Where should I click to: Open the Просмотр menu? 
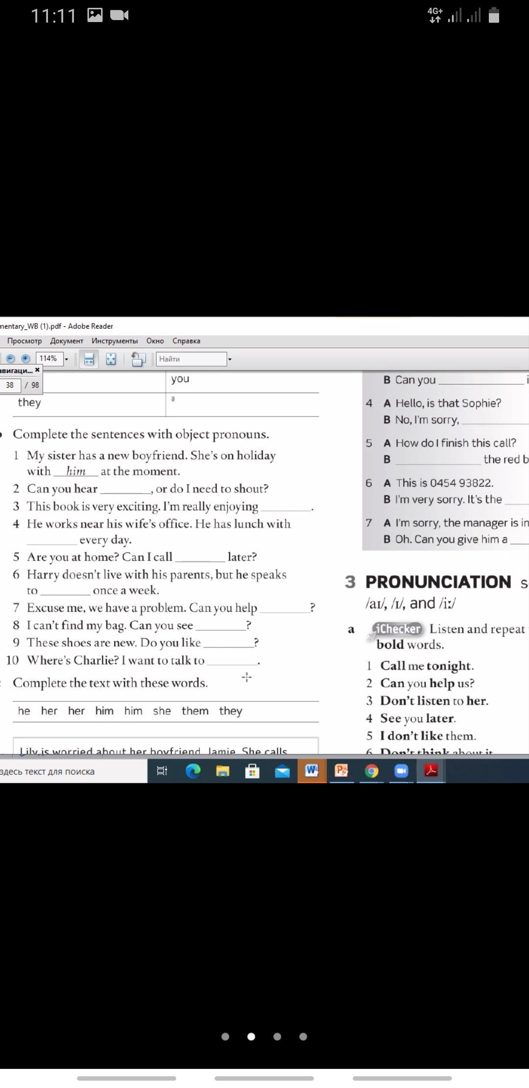click(24, 341)
